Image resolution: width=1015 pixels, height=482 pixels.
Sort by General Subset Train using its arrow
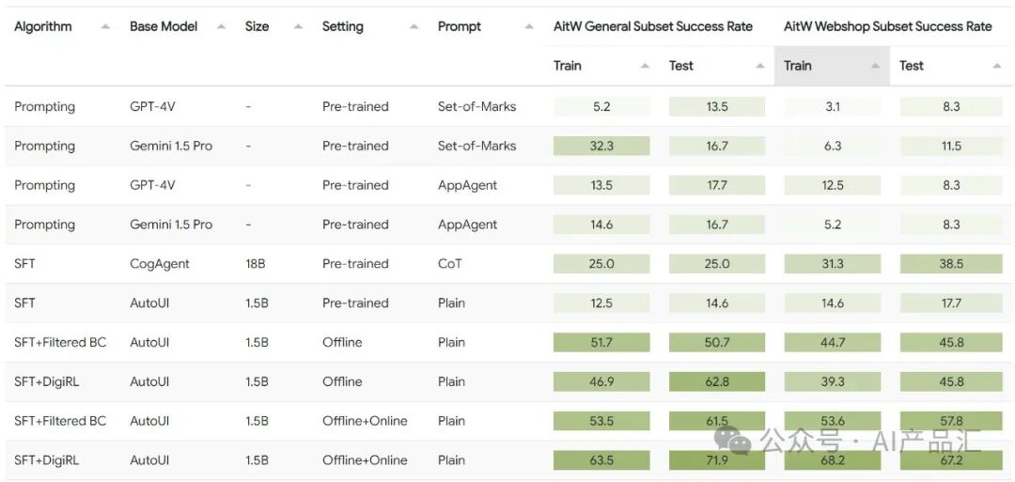click(x=645, y=66)
